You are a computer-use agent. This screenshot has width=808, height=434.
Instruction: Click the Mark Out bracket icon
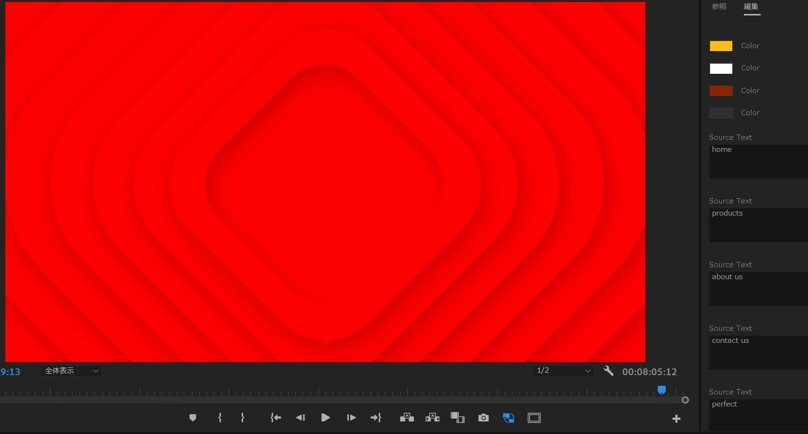pyautogui.click(x=243, y=418)
